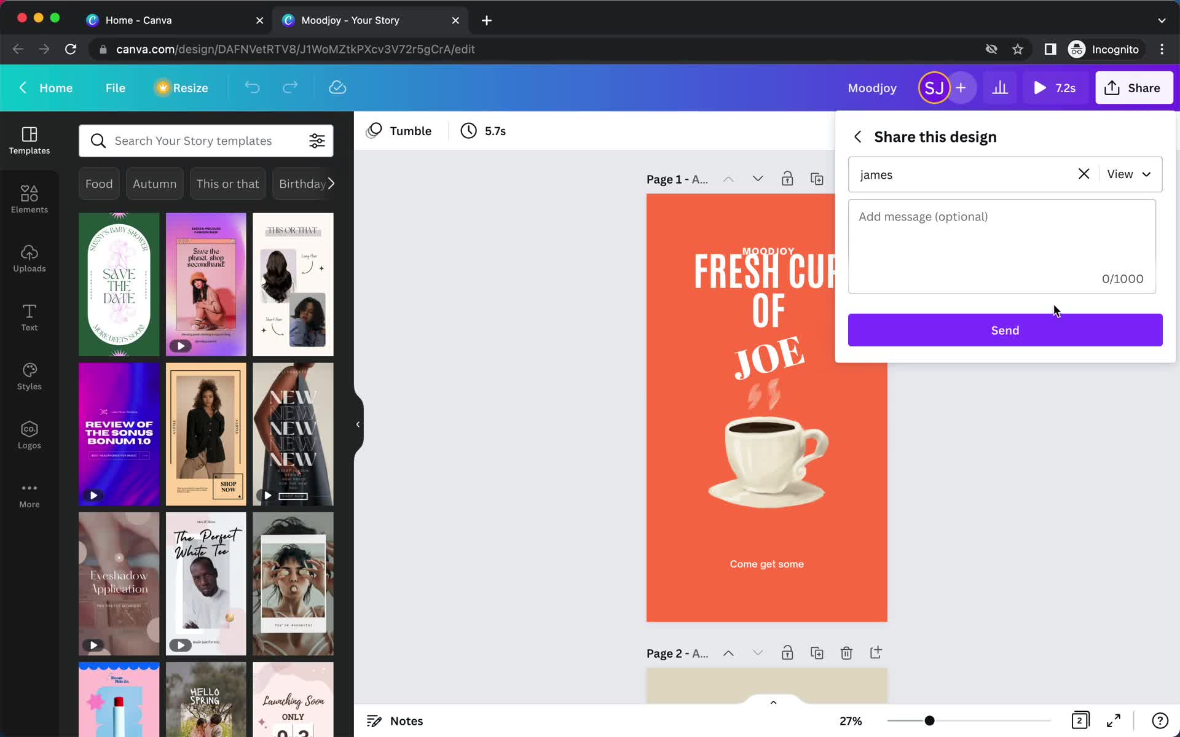Open the Templates sidebar panel
This screenshot has height=737, width=1180.
point(29,141)
